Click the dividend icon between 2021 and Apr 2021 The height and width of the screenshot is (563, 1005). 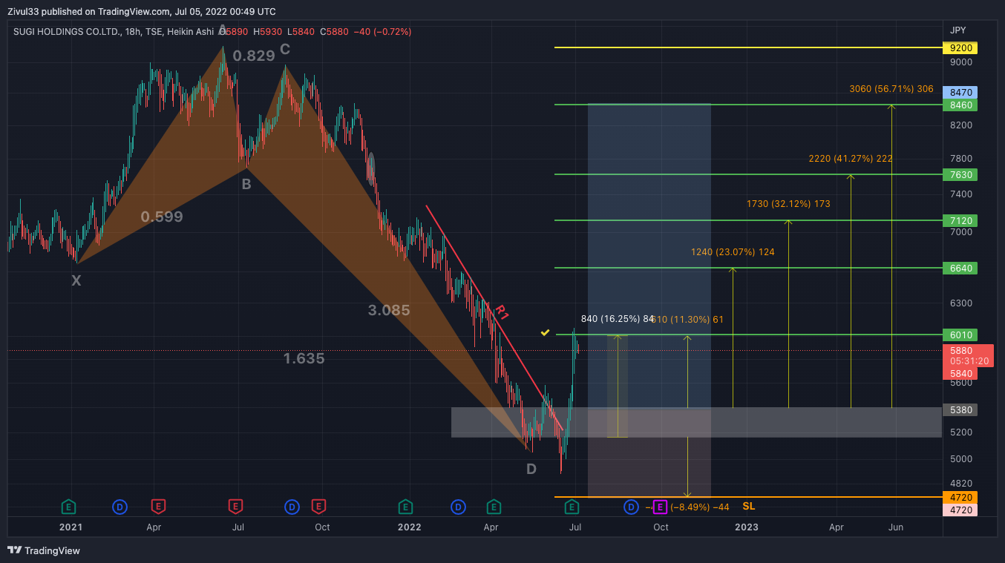click(x=120, y=507)
